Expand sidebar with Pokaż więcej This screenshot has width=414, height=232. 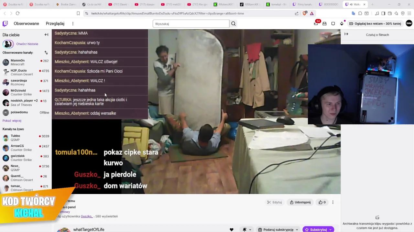[12, 121]
